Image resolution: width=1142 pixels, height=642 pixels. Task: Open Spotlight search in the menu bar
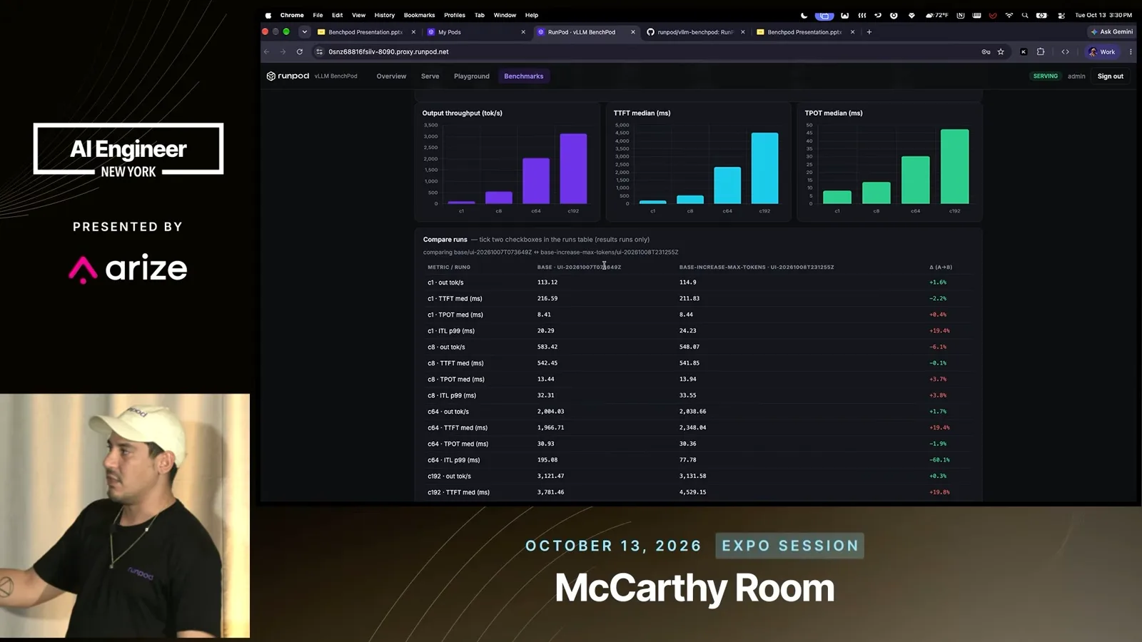pos(1025,15)
